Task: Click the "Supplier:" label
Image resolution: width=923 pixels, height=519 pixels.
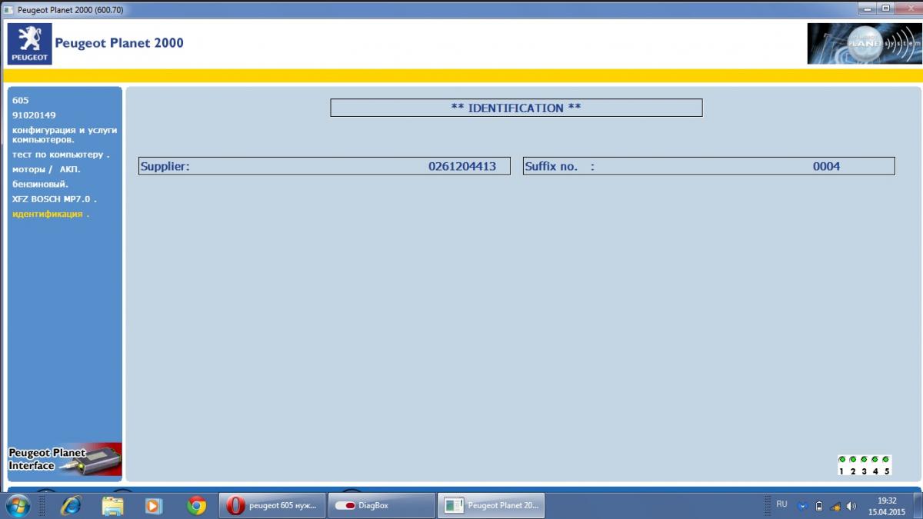Action: pos(165,166)
